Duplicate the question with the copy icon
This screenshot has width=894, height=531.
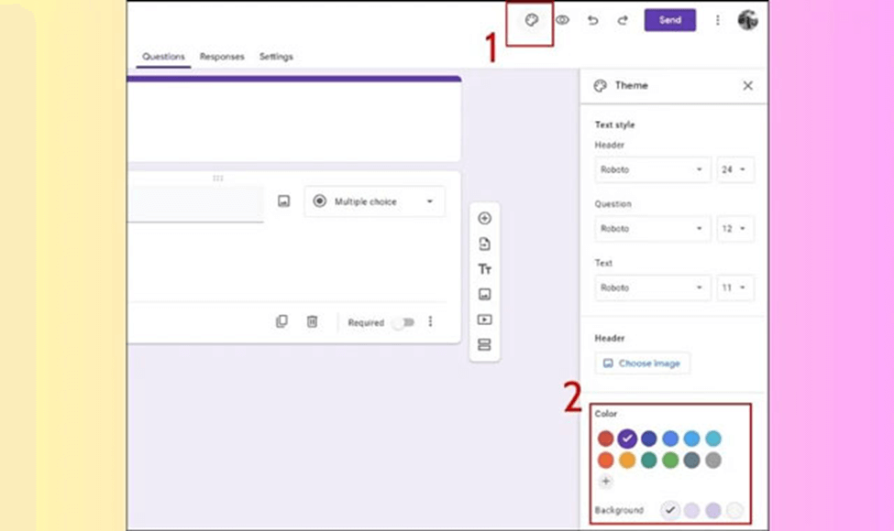tap(281, 322)
